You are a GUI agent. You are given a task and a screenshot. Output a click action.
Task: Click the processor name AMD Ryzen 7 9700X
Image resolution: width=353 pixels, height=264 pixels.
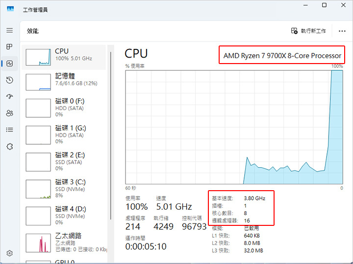click(282, 56)
